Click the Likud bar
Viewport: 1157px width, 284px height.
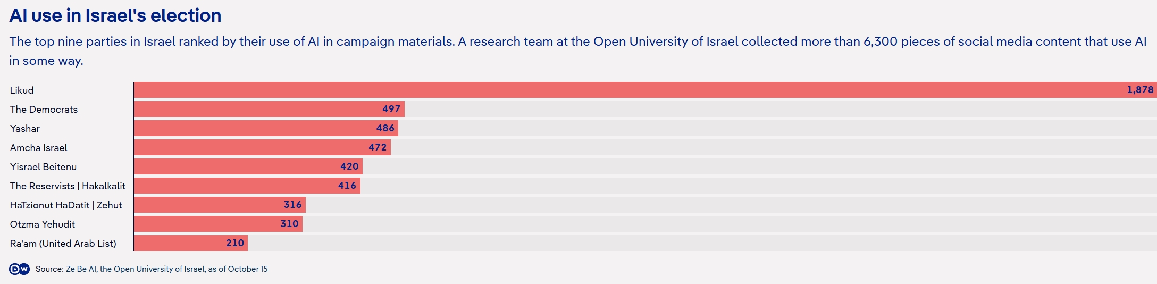coord(645,90)
